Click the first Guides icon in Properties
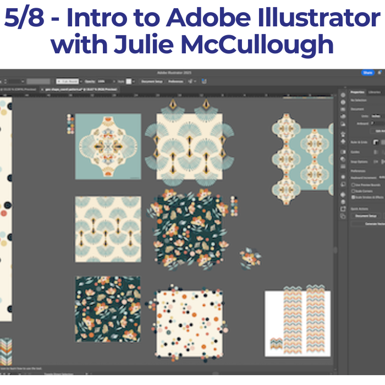 pos(376,152)
